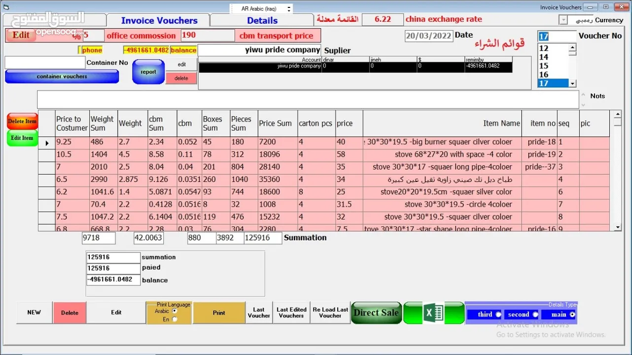Open the AR Arabic (Iraq) language selector

261,9
